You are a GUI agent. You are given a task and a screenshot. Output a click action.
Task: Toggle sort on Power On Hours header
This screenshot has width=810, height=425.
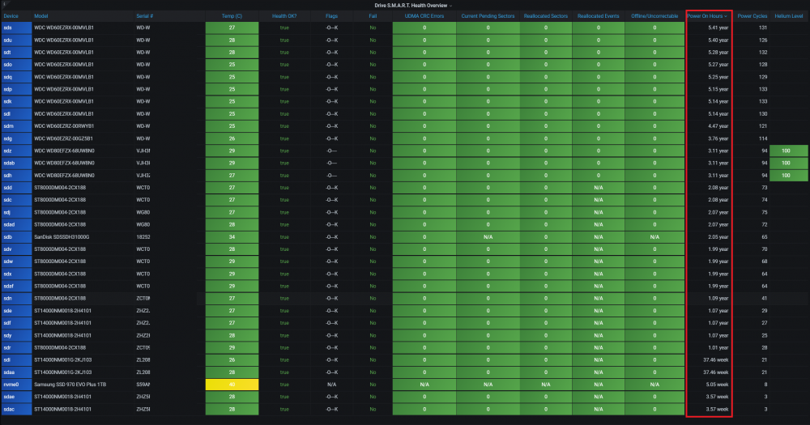(706, 16)
